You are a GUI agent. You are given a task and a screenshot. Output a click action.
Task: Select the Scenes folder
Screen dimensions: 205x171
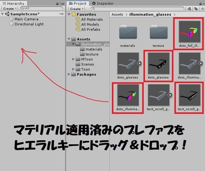[x=87, y=64]
